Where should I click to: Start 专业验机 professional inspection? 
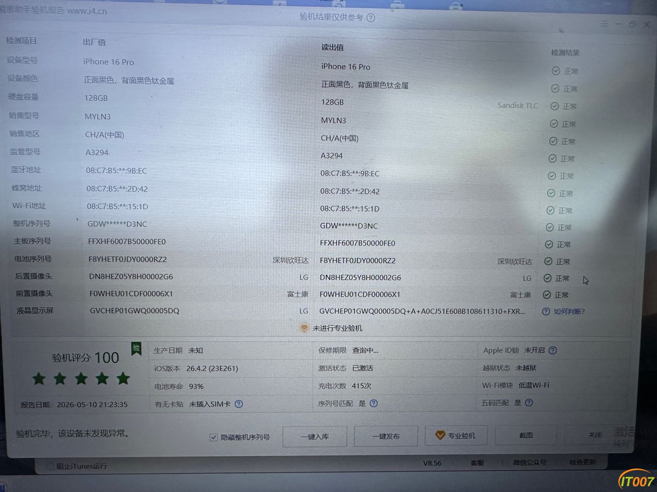456,436
